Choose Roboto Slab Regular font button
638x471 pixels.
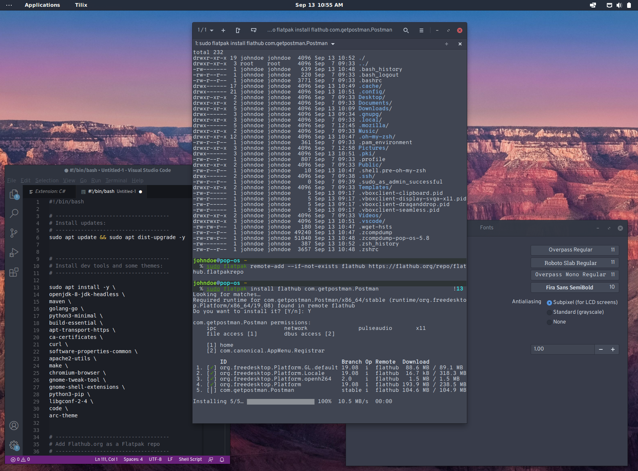pos(575,263)
